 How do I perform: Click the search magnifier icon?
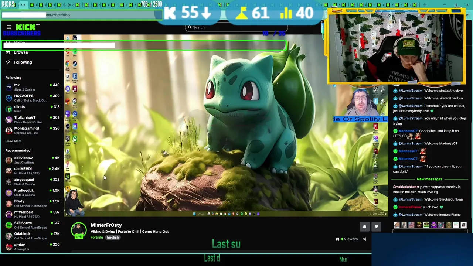[x=190, y=27]
